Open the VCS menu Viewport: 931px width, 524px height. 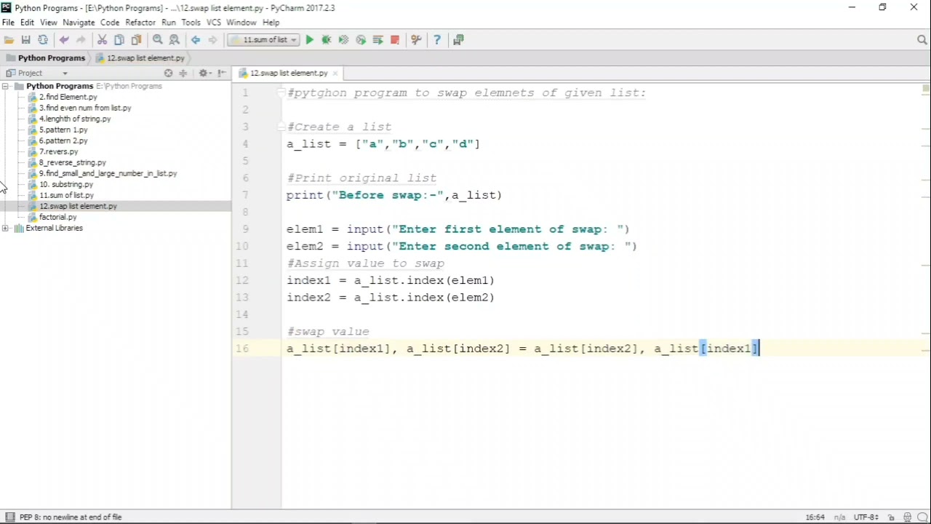[x=213, y=23]
